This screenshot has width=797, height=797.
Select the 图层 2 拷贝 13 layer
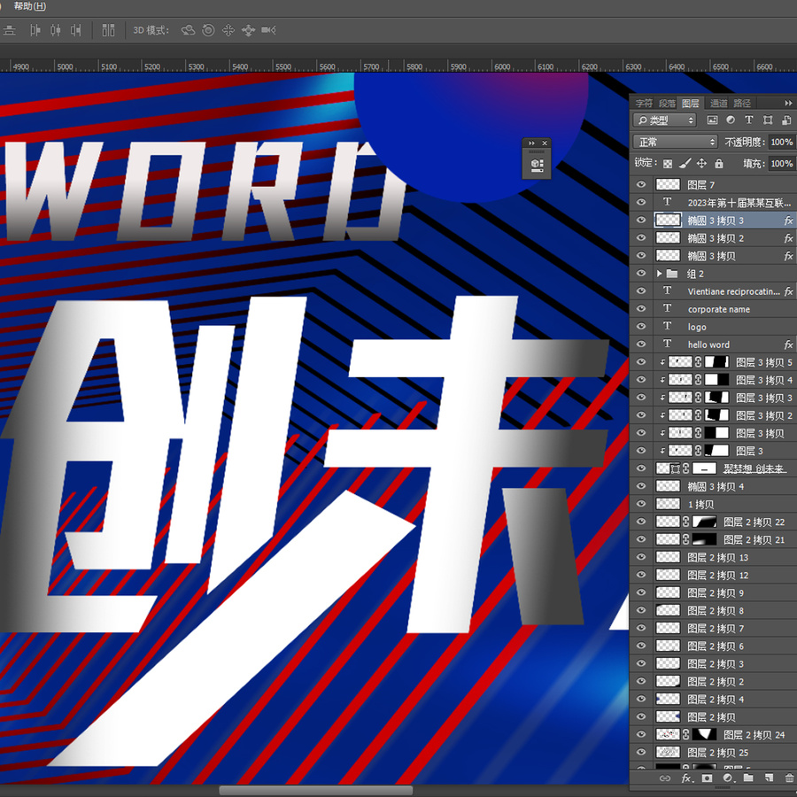pyautogui.click(x=723, y=557)
